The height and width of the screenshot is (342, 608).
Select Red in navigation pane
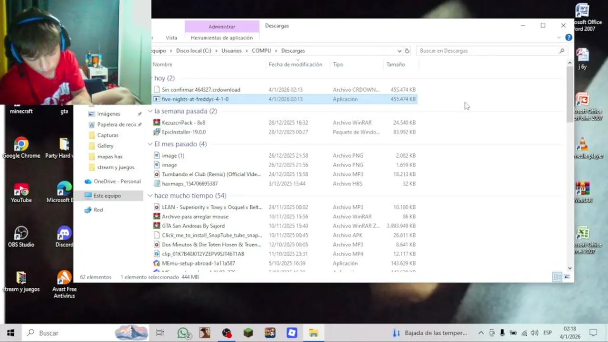tap(98, 210)
